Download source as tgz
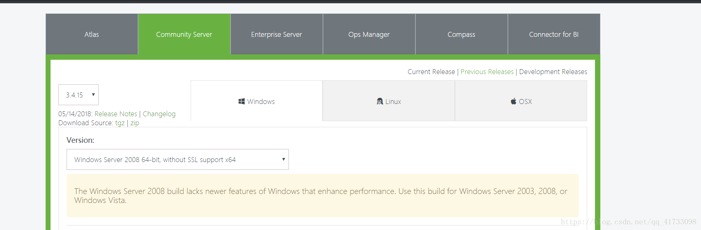 (x=120, y=123)
